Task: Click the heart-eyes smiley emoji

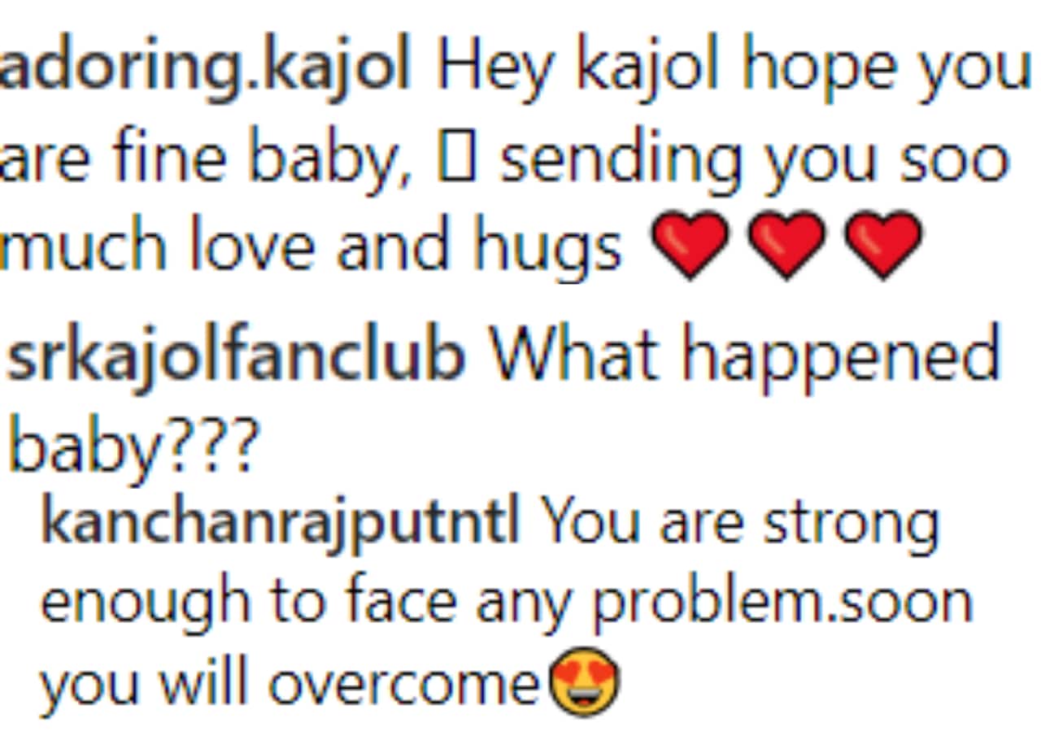Action: 585,682
